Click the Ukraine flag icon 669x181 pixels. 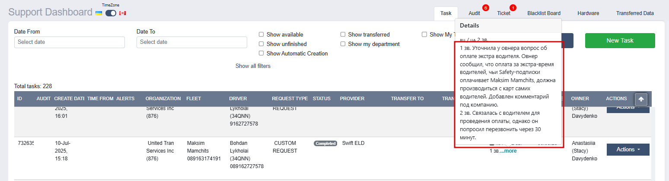click(99, 13)
